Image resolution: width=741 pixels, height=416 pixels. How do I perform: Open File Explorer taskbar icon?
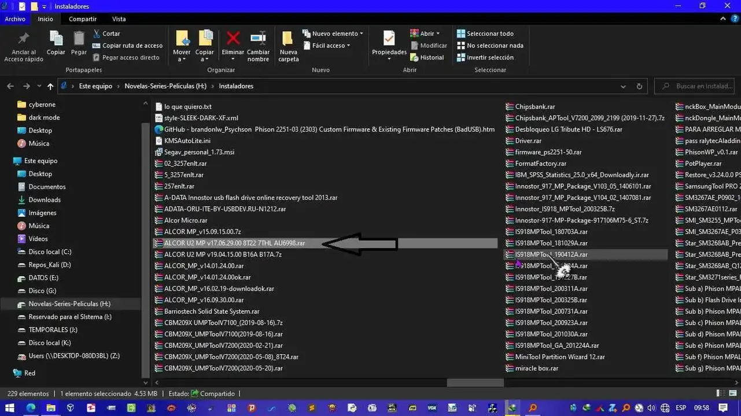[51, 408]
